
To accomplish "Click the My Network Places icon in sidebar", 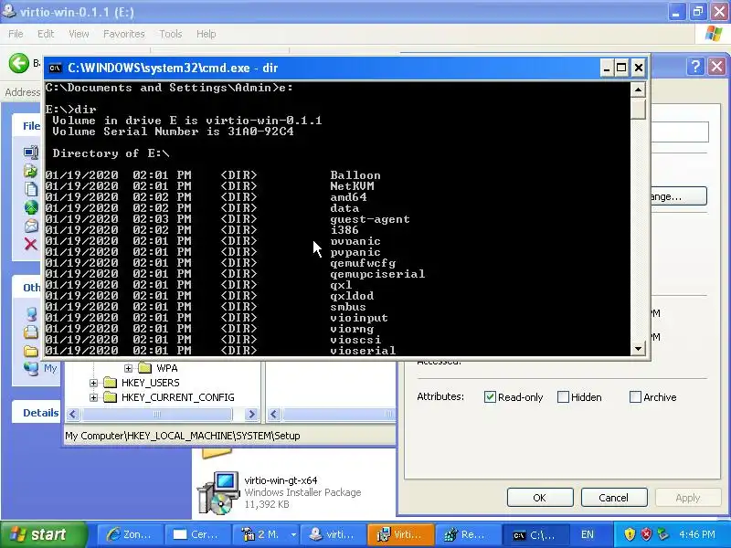I will click(x=31, y=368).
